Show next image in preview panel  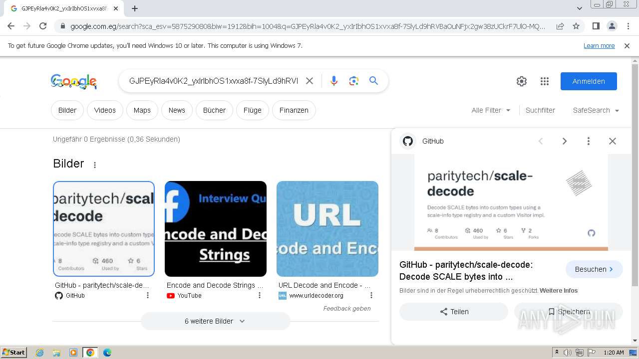(565, 141)
